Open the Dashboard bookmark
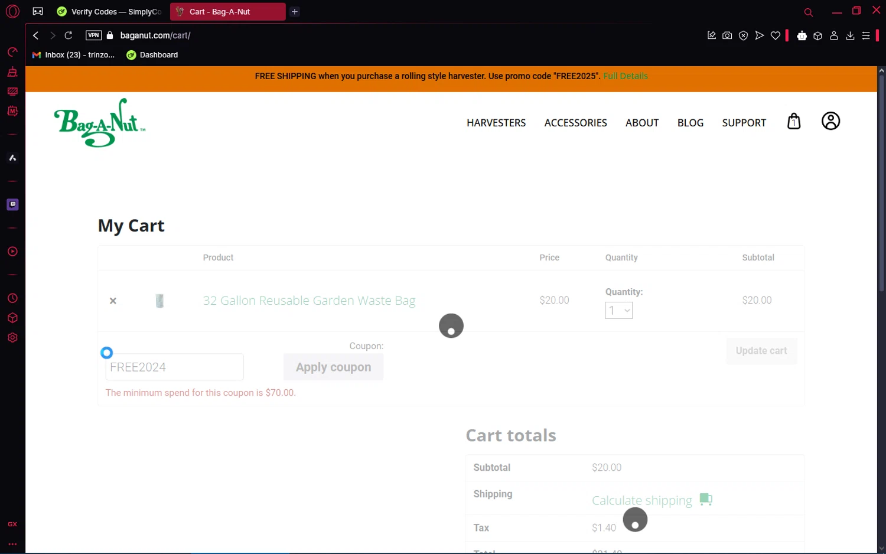The width and height of the screenshot is (886, 554). tap(152, 55)
